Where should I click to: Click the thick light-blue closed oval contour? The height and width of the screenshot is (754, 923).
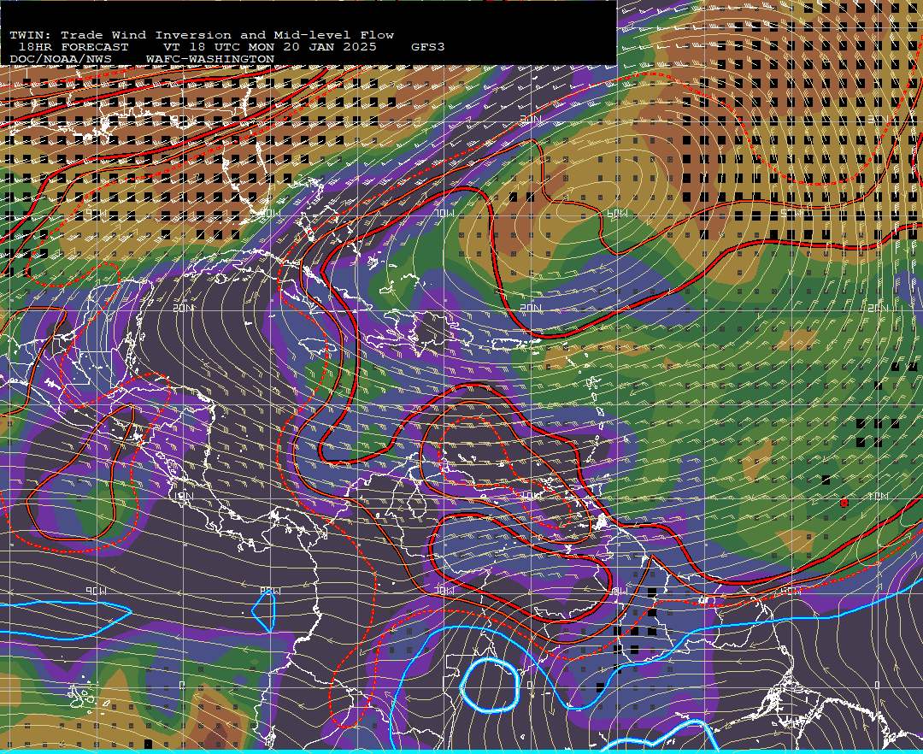click(490, 685)
